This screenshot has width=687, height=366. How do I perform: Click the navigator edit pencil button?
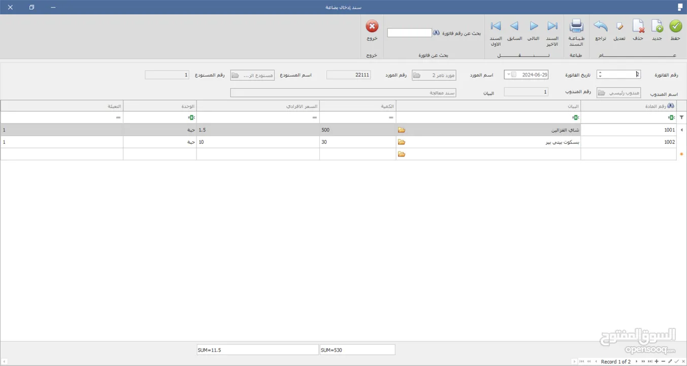pos(670,361)
